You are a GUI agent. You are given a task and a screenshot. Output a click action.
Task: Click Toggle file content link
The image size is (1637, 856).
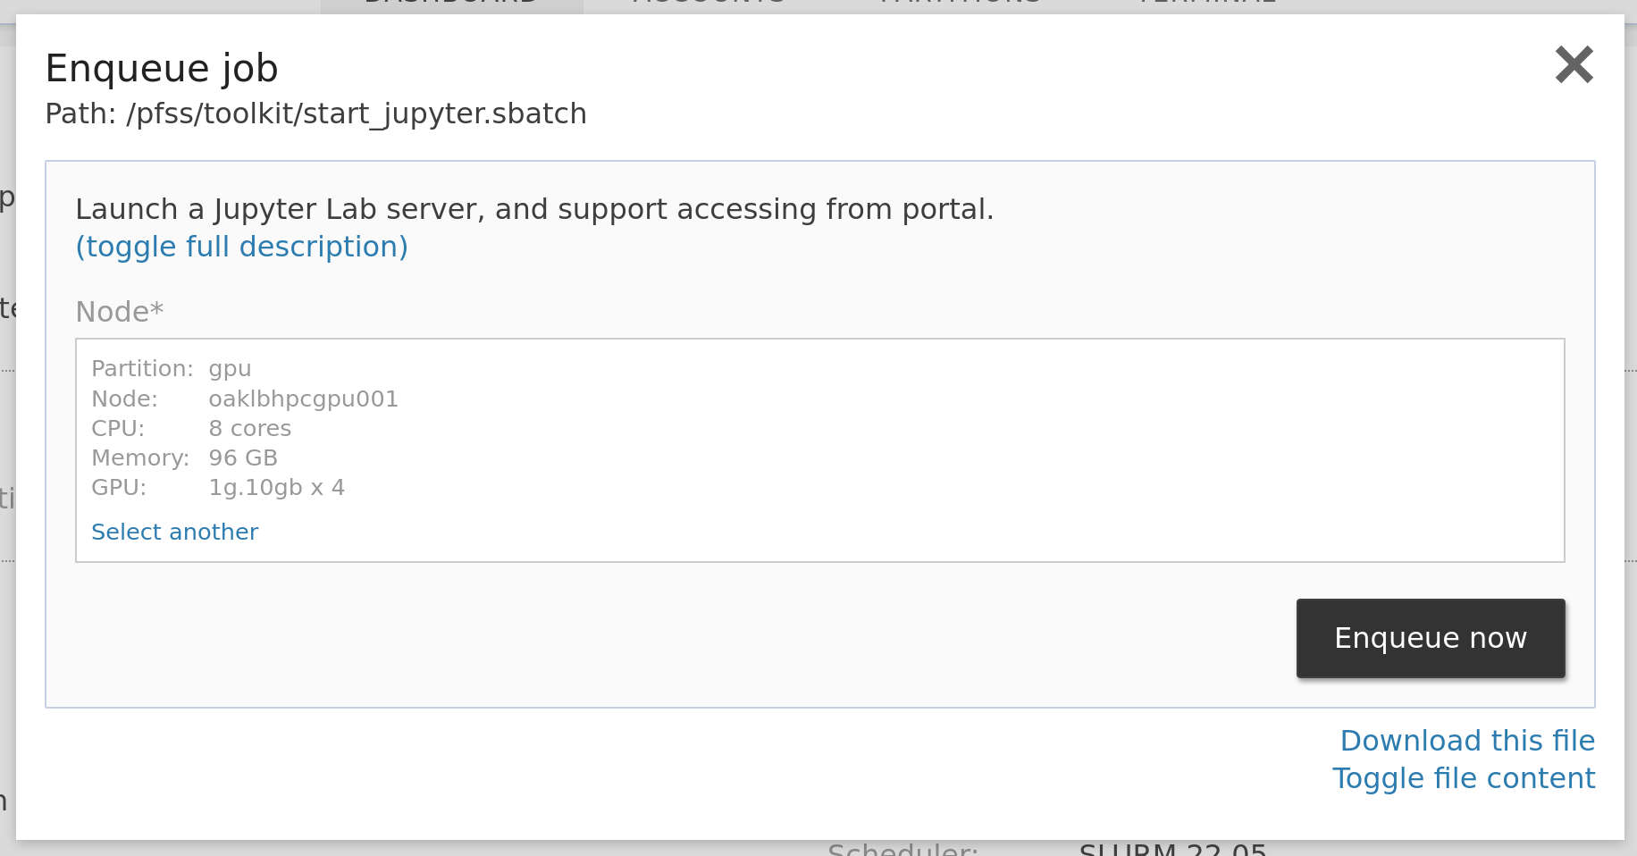[1464, 778]
